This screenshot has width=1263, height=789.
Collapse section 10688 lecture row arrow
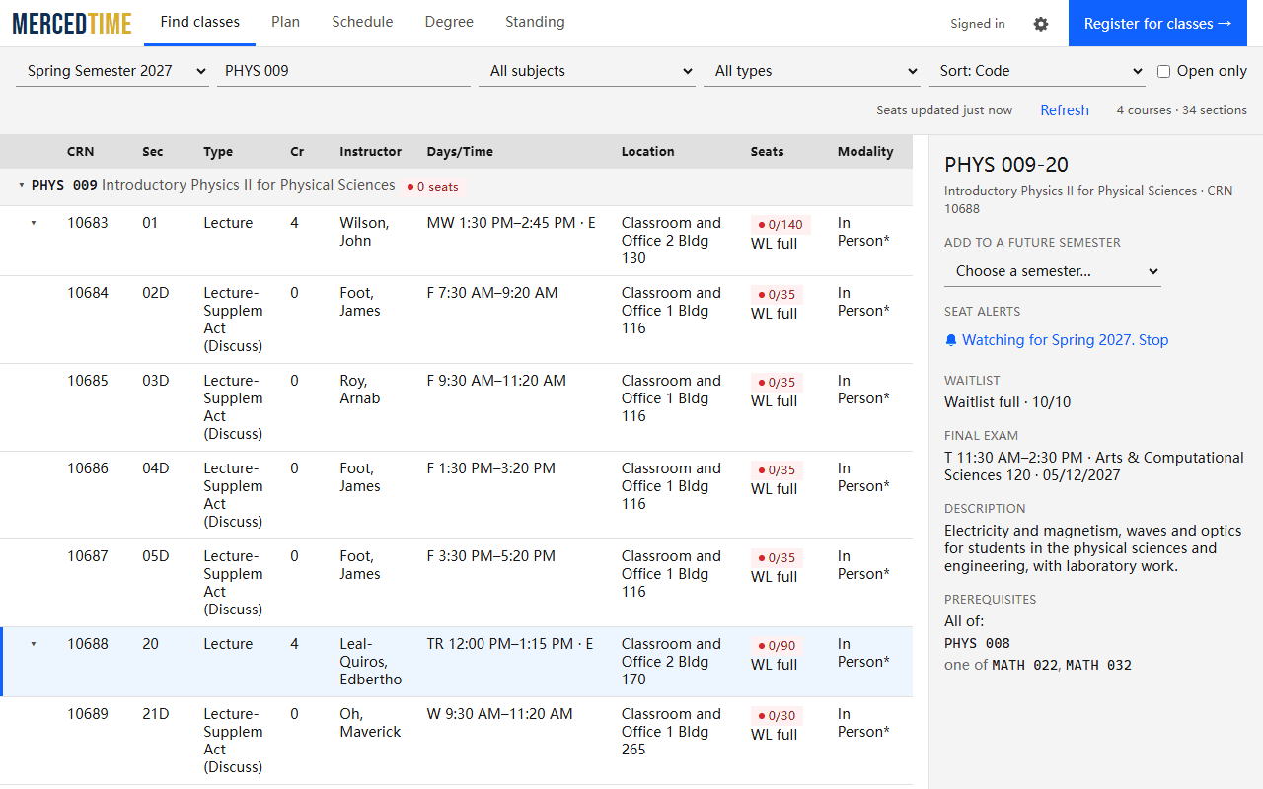[x=34, y=644]
